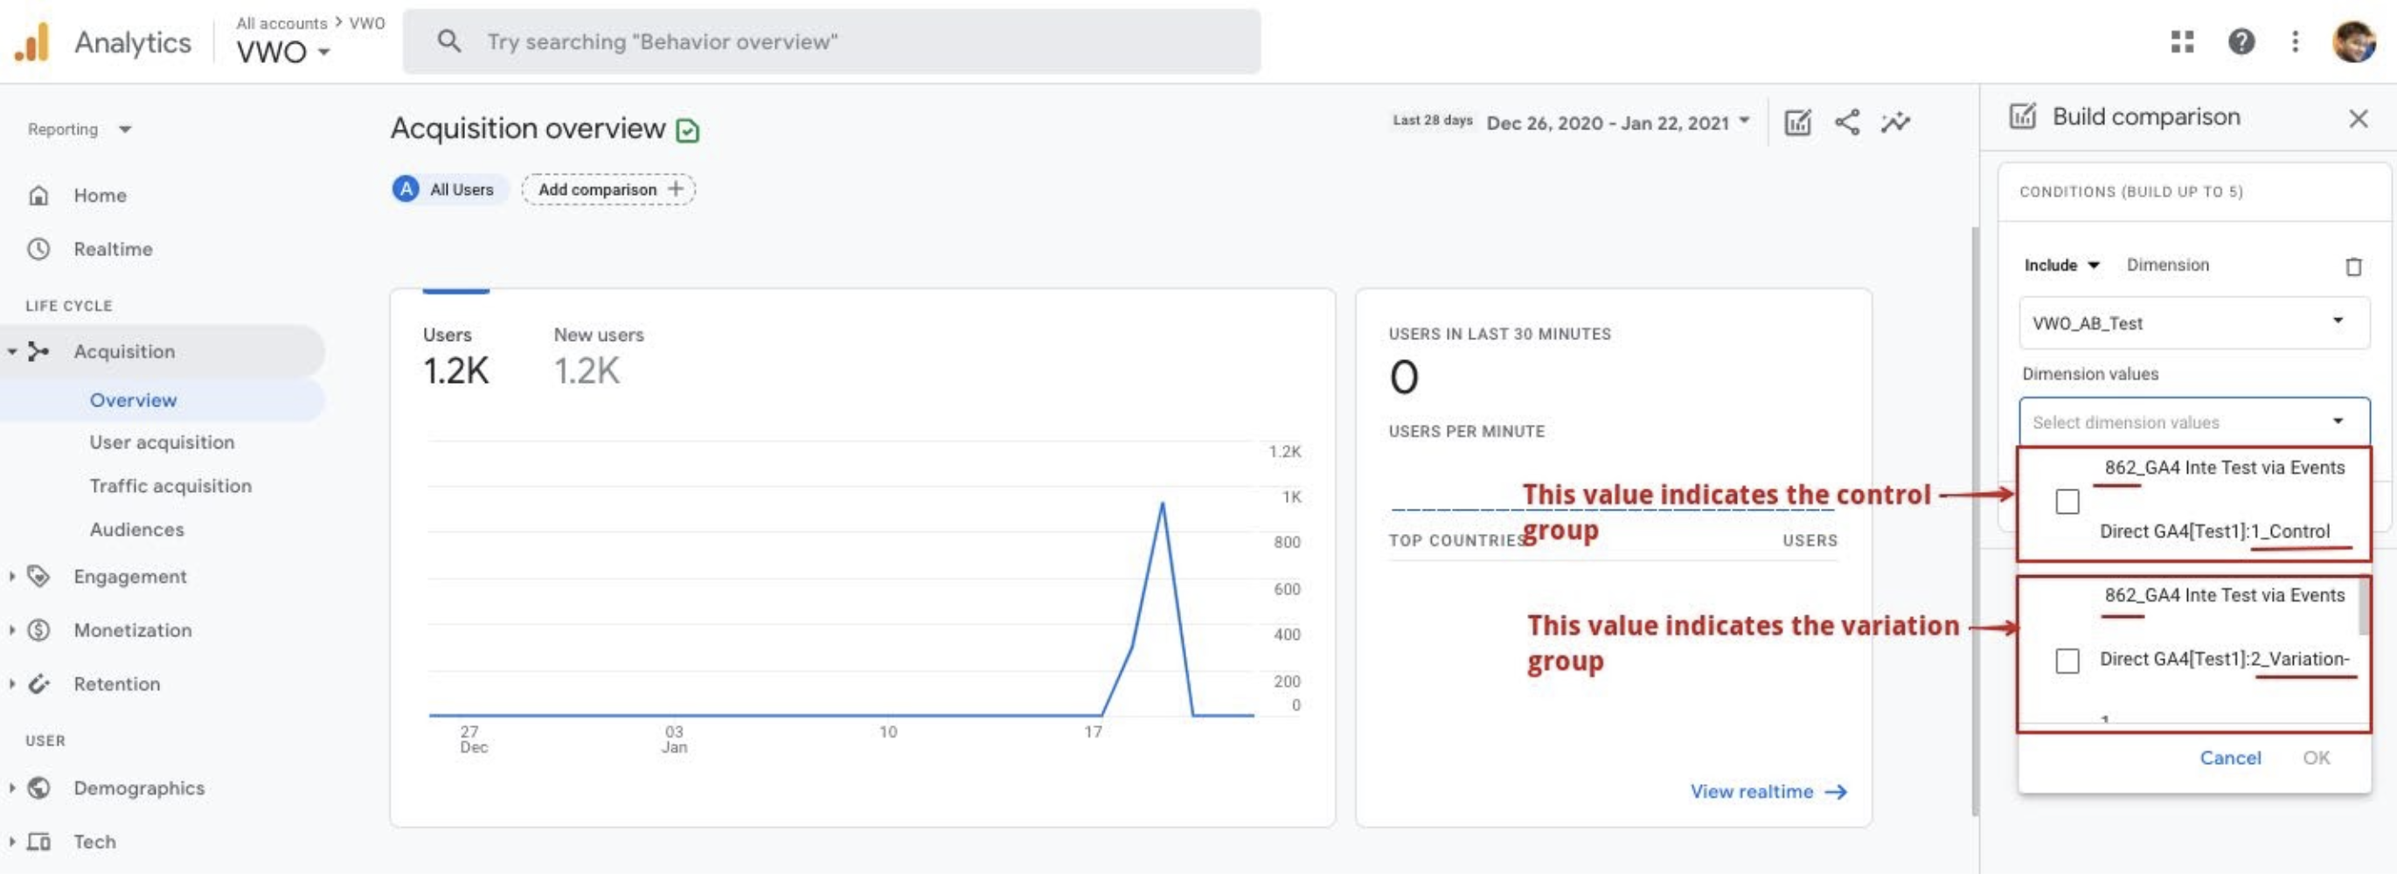Check the 2_Variation dimension value checkbox
This screenshot has width=2397, height=881.
pyautogui.click(x=2067, y=661)
